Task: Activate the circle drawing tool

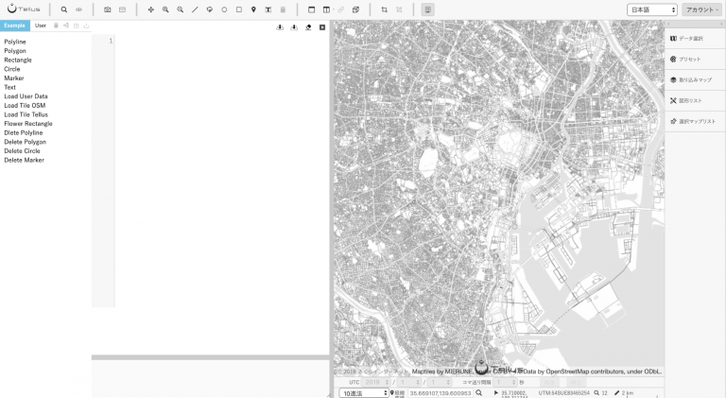Action: point(224,9)
